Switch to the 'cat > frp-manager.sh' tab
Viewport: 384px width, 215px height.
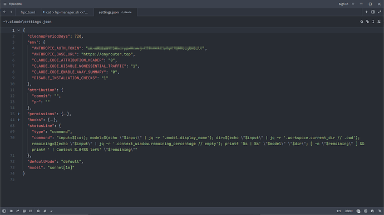(67, 12)
